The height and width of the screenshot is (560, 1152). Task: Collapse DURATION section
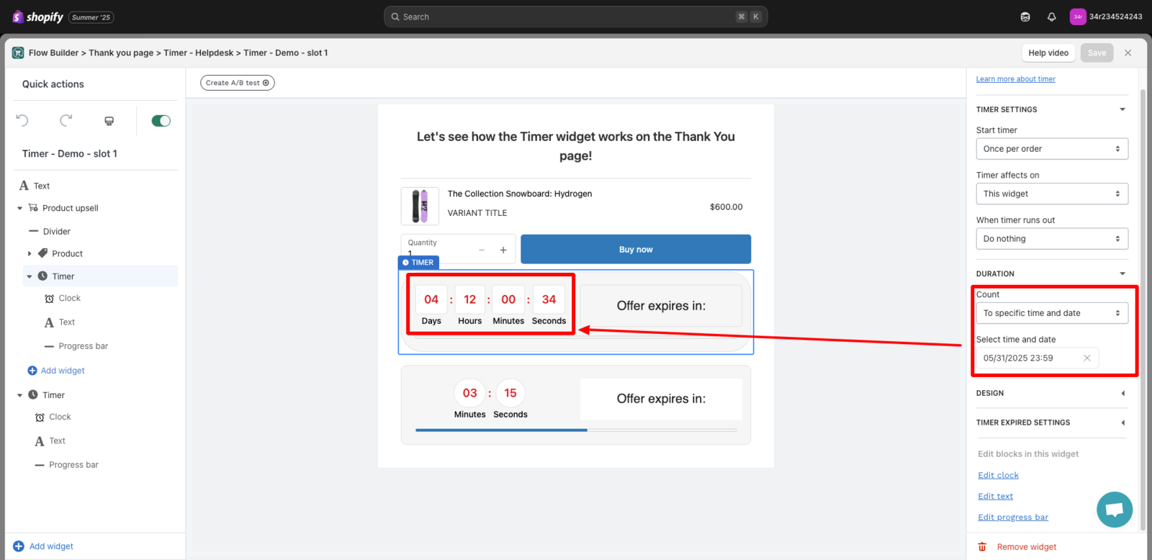click(x=1122, y=274)
